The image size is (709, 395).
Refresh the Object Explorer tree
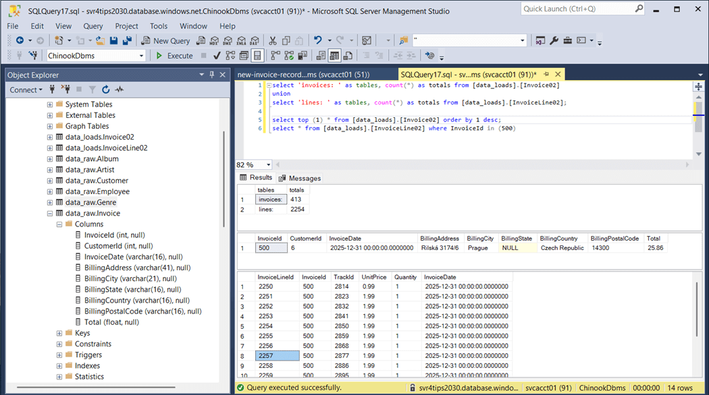coord(106,90)
